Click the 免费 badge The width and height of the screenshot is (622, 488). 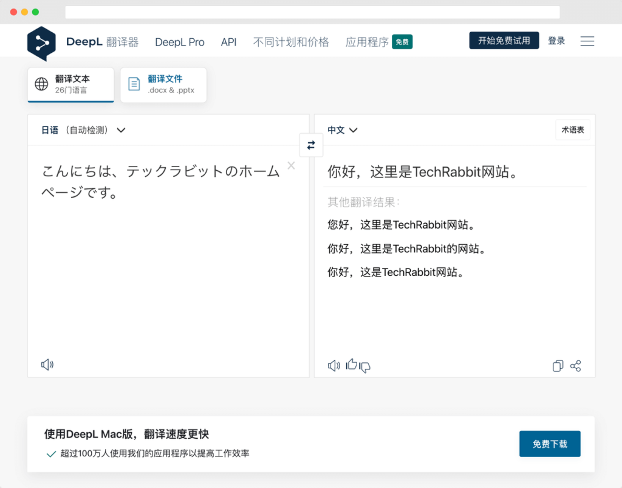(402, 42)
